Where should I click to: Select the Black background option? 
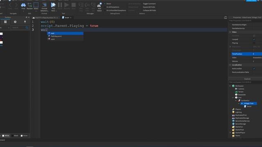coord(15,136)
